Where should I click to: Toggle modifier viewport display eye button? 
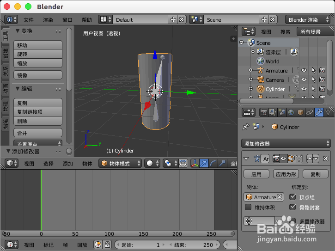click(x=284, y=159)
